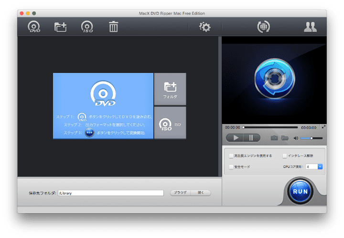Minimize the window with the yellow button

coord(28,13)
